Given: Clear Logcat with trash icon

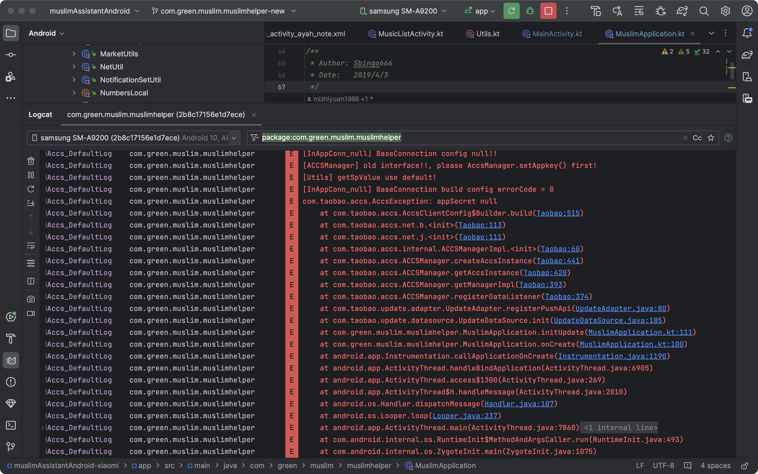Looking at the screenshot, I should [31, 161].
